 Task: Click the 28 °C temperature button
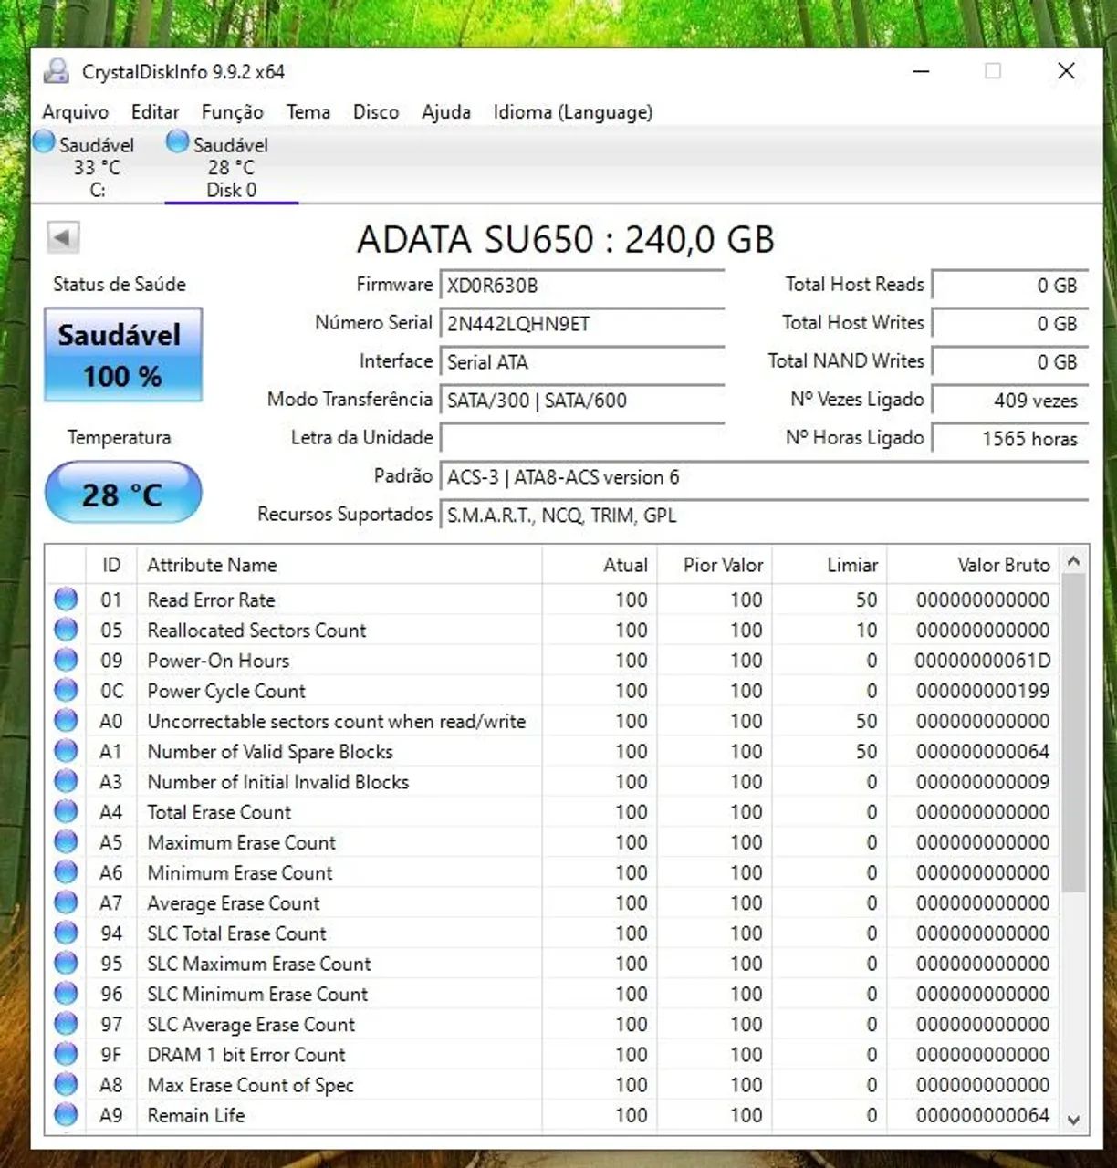point(123,494)
